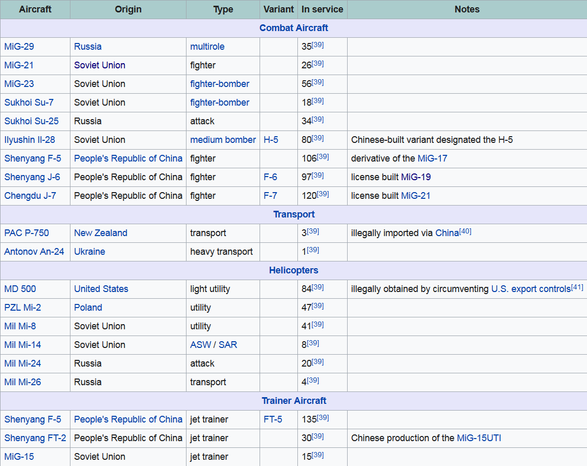Viewport: 587px width, 466px height.
Task: Open the SAR type link
Action: [x=228, y=345]
